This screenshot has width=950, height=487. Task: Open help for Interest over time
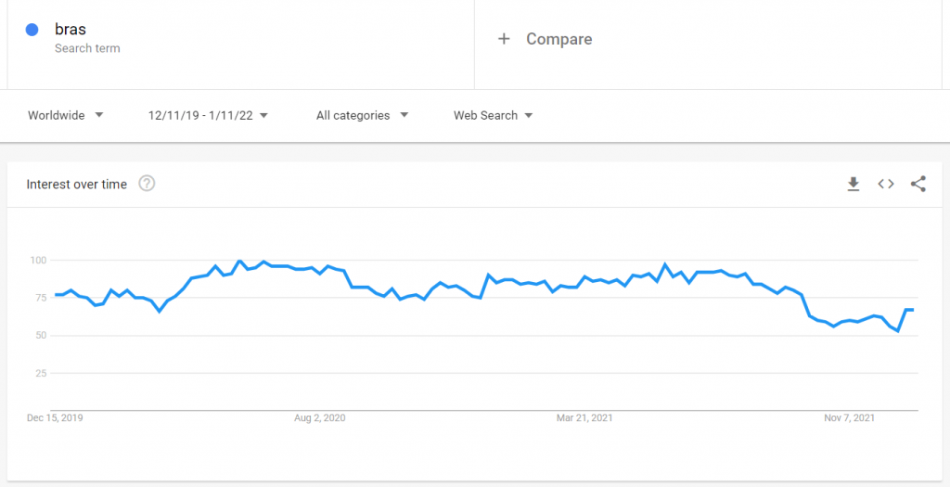pos(147,184)
